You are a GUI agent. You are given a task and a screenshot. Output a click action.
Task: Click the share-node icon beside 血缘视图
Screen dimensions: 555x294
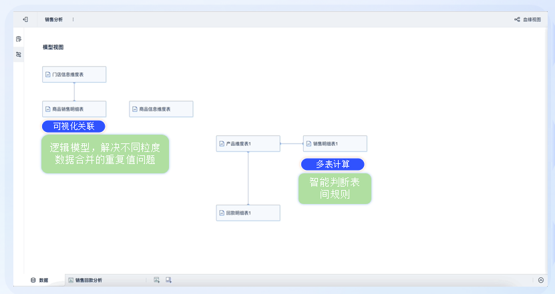click(x=517, y=19)
